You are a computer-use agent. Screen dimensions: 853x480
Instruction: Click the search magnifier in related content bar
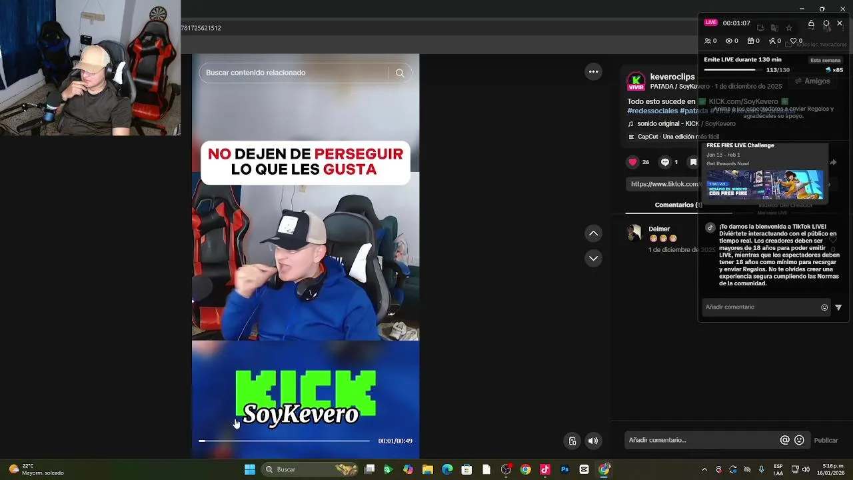tap(399, 73)
